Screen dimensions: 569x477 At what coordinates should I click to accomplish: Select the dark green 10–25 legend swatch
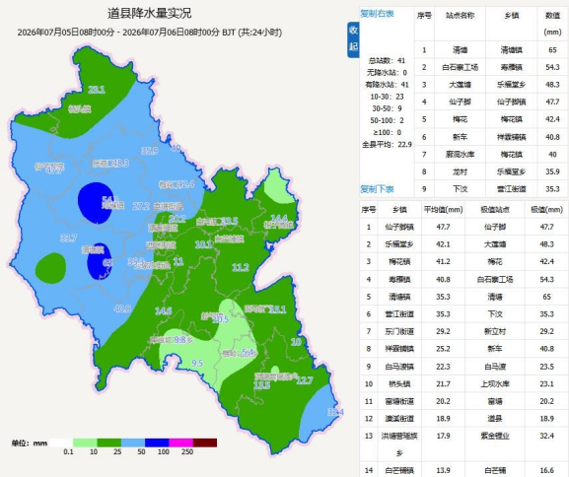(x=108, y=443)
